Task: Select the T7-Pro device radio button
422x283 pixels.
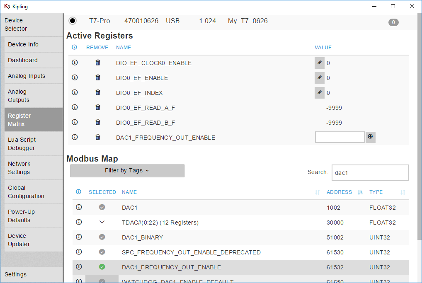Action: (73, 21)
